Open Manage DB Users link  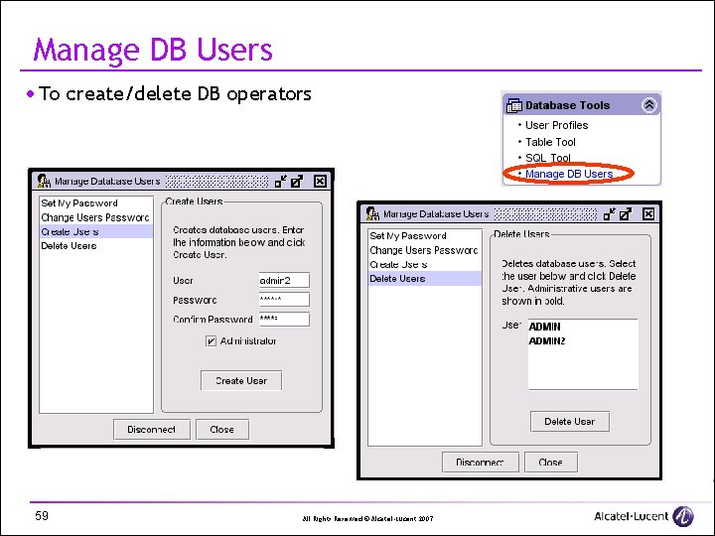[569, 174]
